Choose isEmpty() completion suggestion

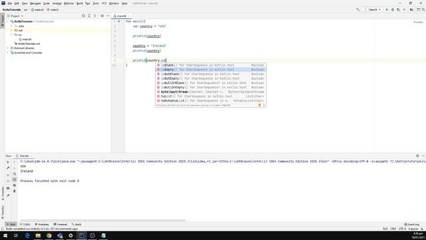(211, 69)
